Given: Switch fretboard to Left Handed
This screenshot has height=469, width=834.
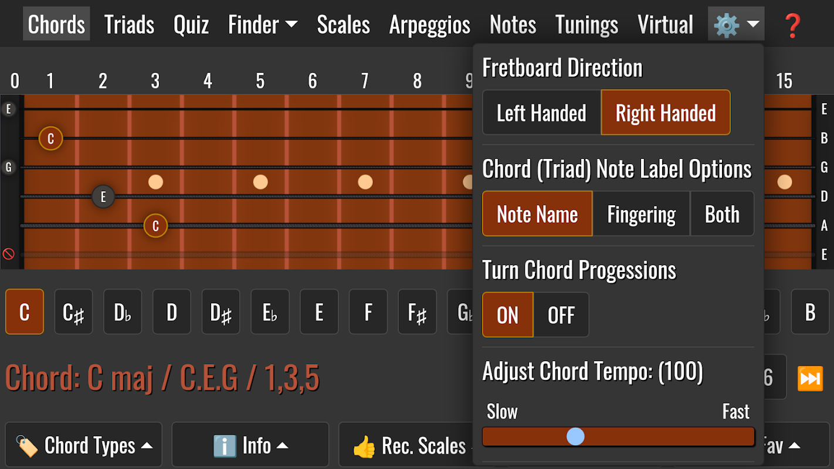Looking at the screenshot, I should point(541,113).
